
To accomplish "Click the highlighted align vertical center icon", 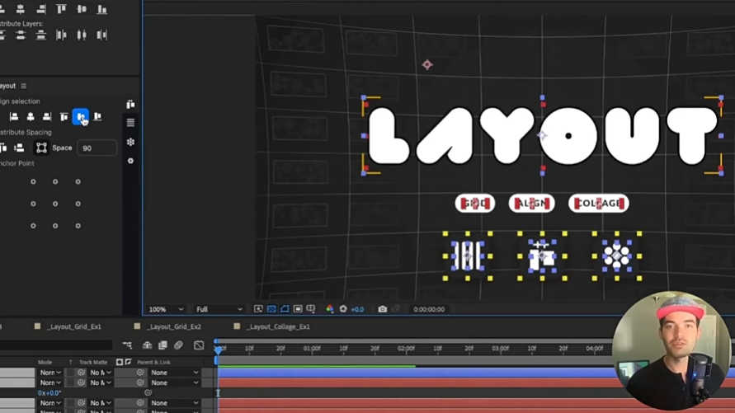I will coord(80,117).
